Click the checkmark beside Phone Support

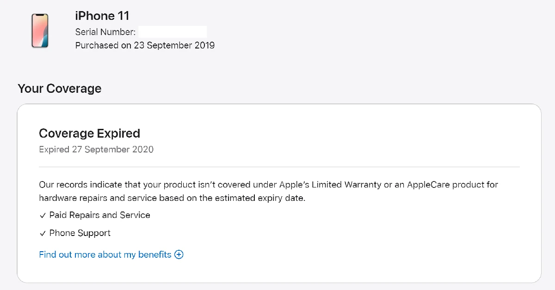click(x=43, y=233)
